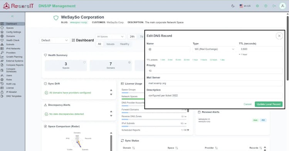
Task: Click Cancel in Edit DNS Record dialog
Action: (x=247, y=104)
